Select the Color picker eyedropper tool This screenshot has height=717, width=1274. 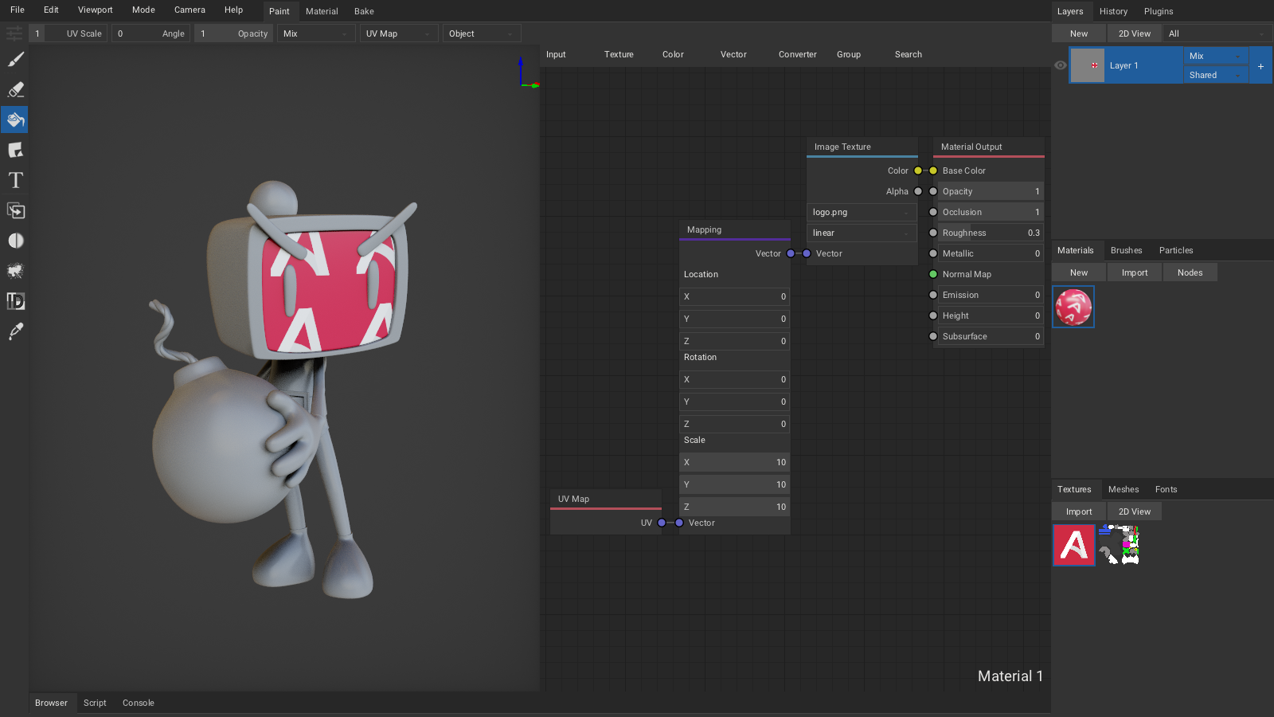point(15,332)
